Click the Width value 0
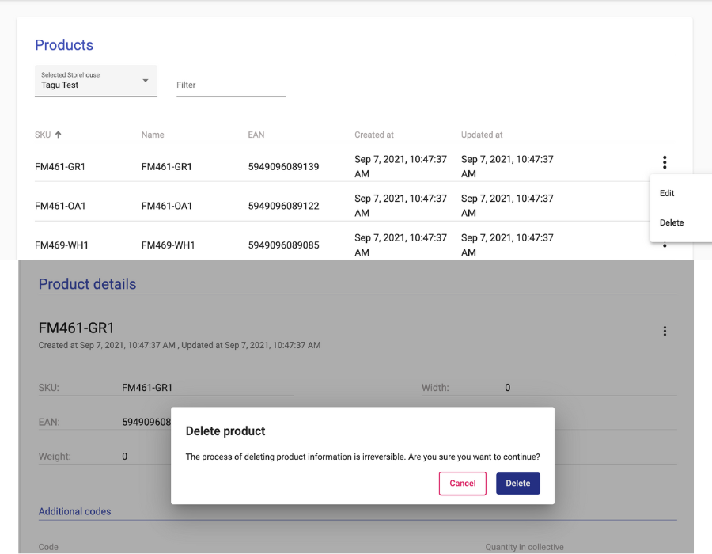 pyautogui.click(x=508, y=388)
